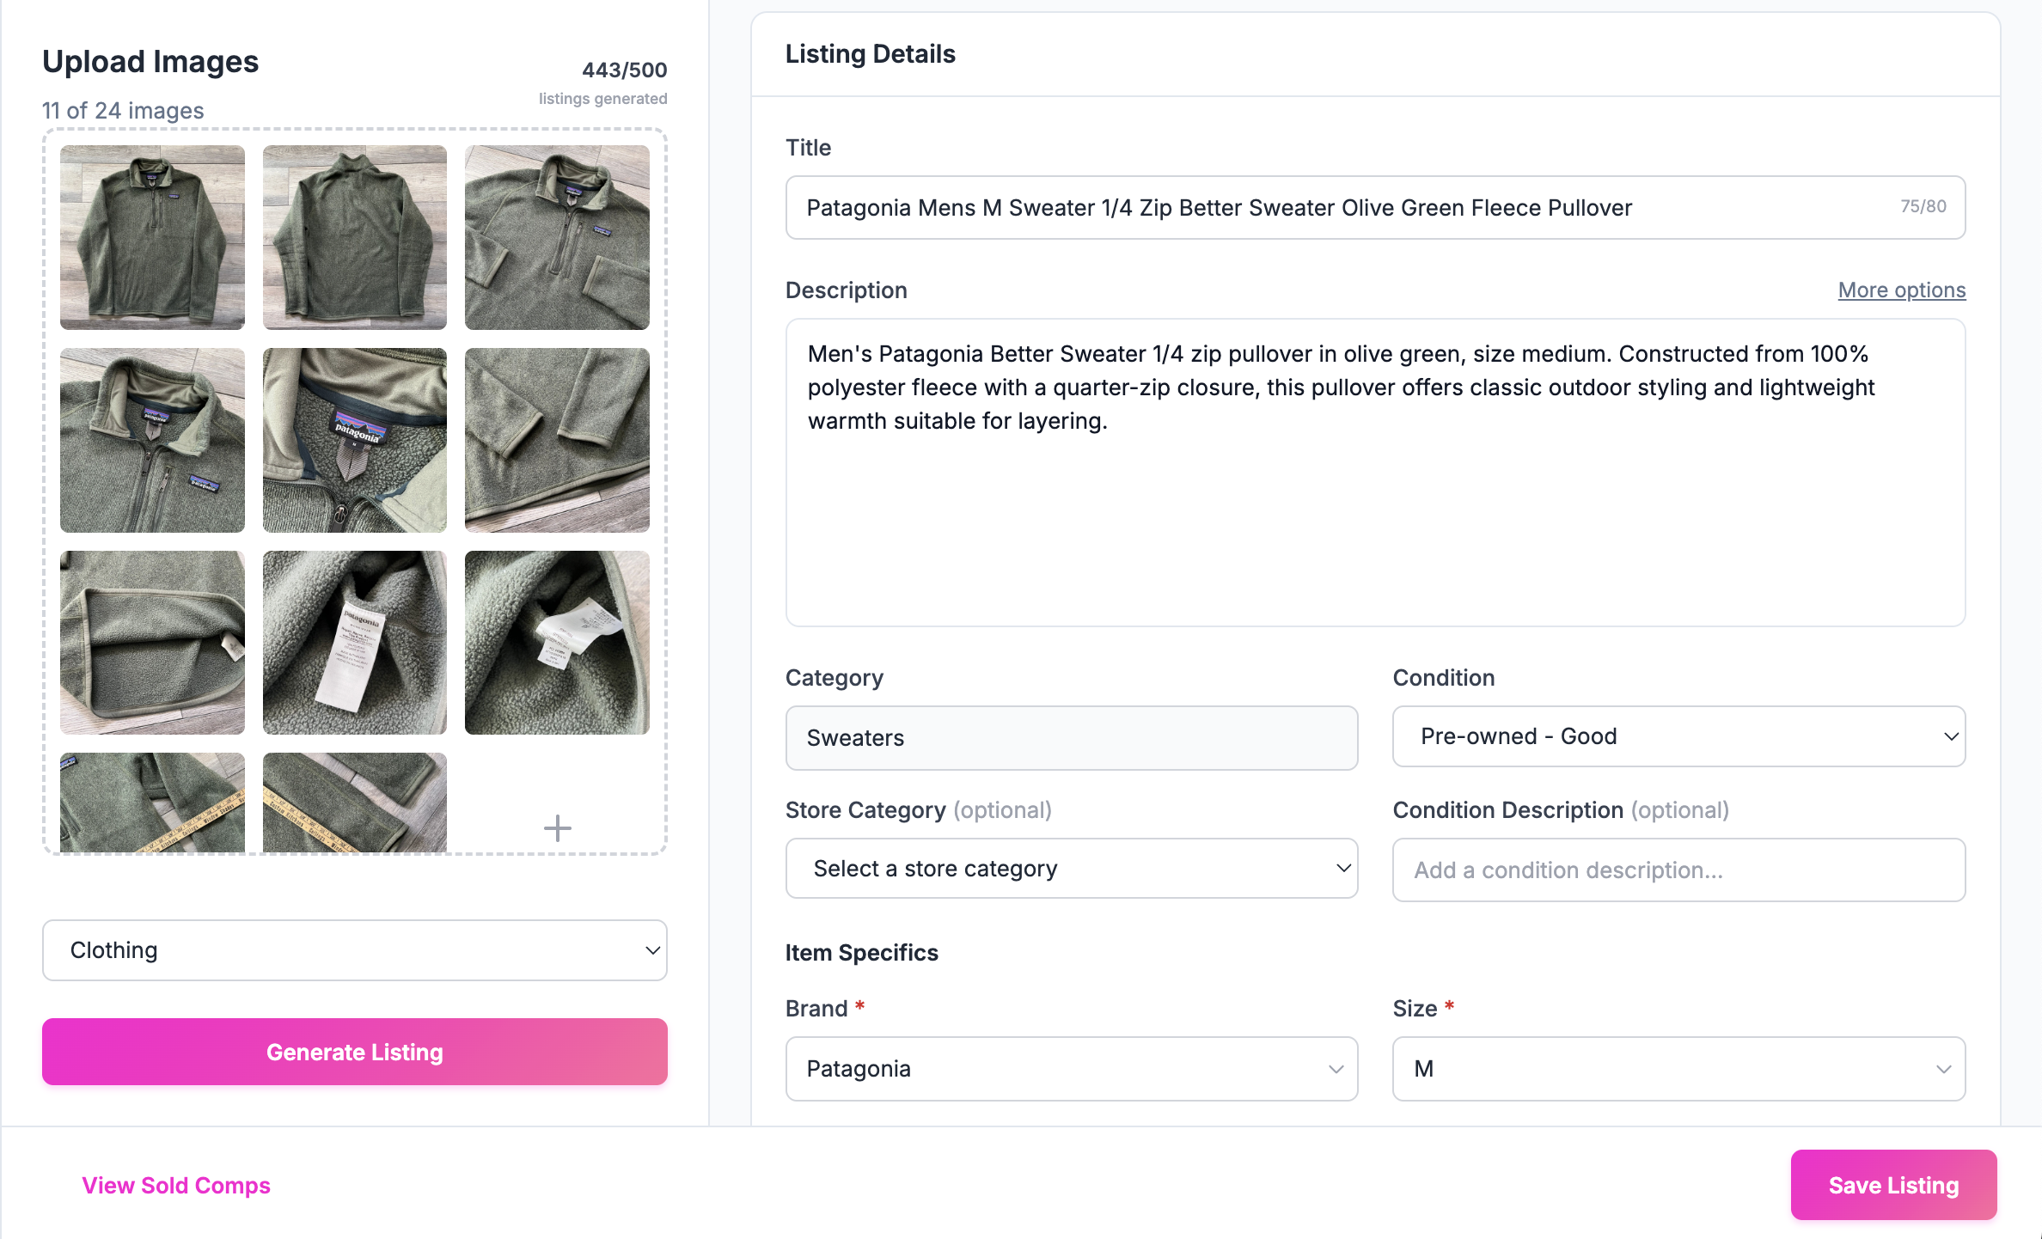The width and height of the screenshot is (2042, 1239).
Task: Expand the Brand dropdown set to Patagonia
Action: [x=1071, y=1068]
